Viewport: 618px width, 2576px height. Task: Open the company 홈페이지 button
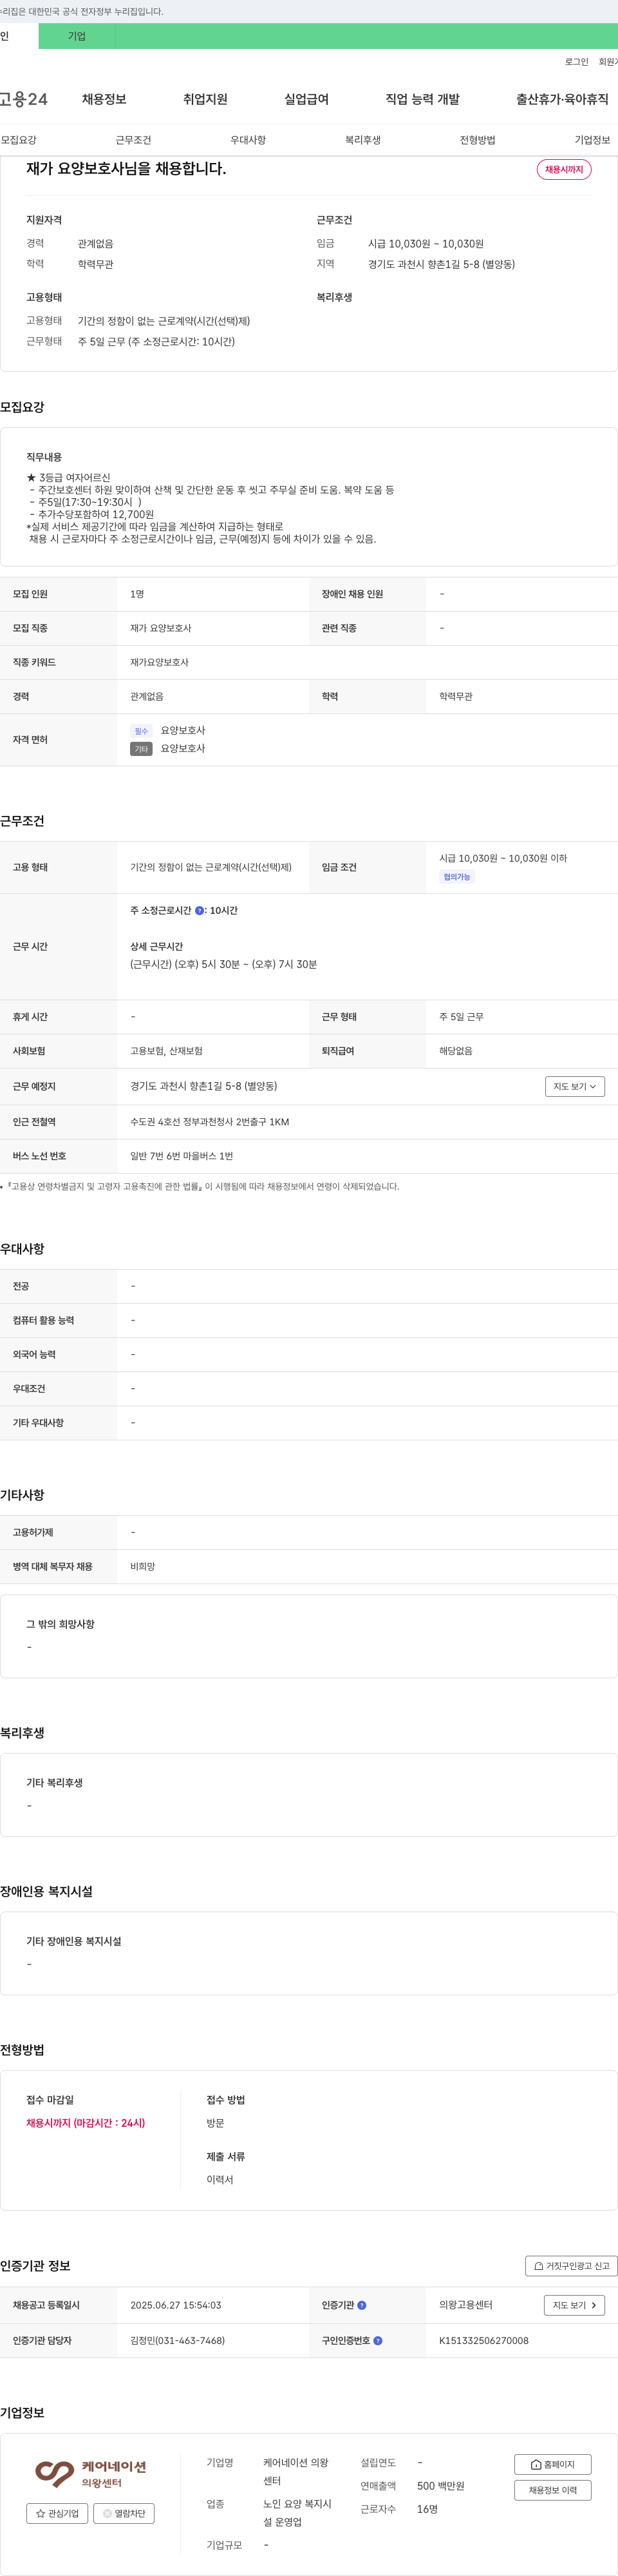coord(553,2464)
